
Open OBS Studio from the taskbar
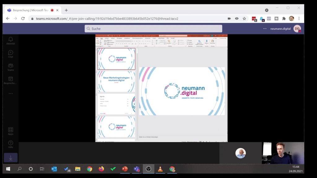148,169
